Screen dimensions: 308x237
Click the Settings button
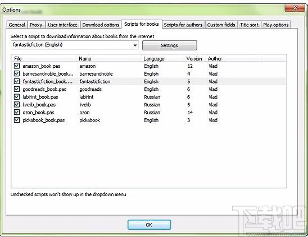tap(169, 45)
